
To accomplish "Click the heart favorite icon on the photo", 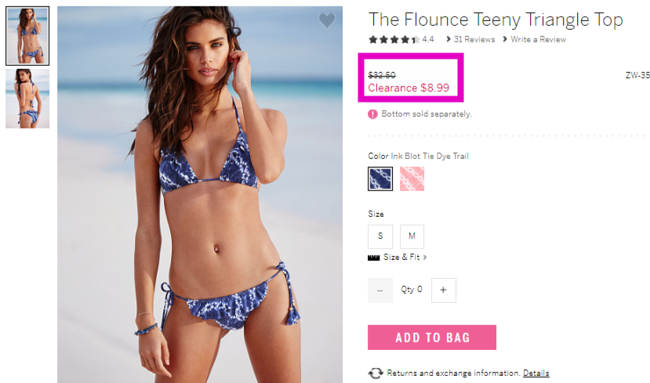I will (327, 20).
